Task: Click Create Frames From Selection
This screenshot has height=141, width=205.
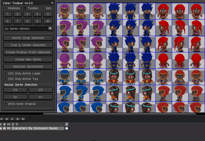Action: (x=28, y=52)
